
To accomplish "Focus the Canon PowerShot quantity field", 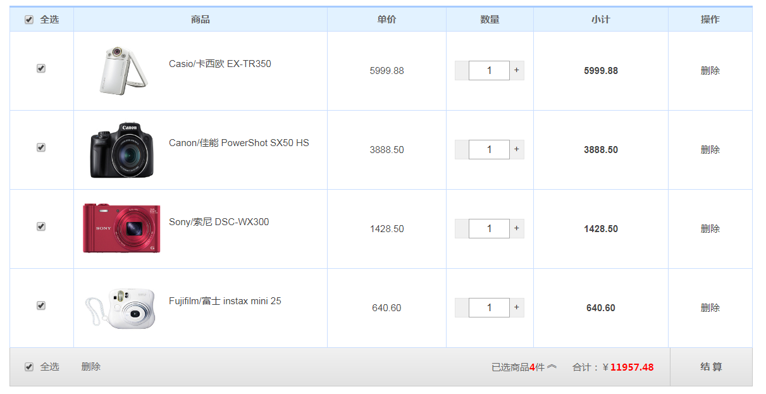I will tap(489, 149).
